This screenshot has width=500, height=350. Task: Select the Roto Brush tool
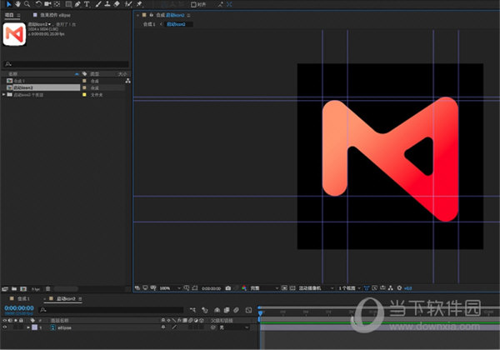click(128, 4)
